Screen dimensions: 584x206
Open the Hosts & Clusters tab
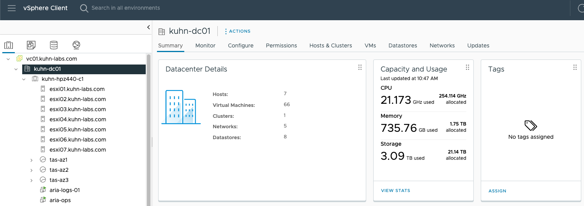point(331,45)
